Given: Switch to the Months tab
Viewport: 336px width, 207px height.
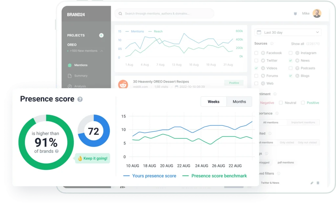Looking at the screenshot, I should [x=239, y=102].
